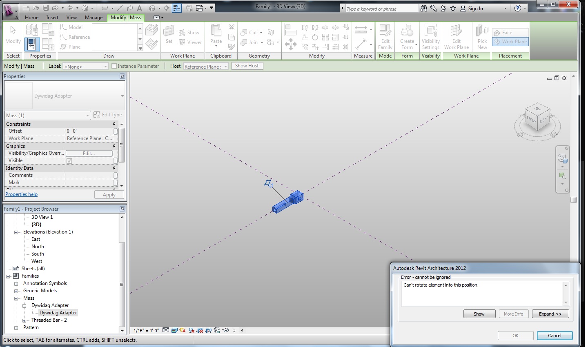Click the keyword search input field

click(x=381, y=9)
